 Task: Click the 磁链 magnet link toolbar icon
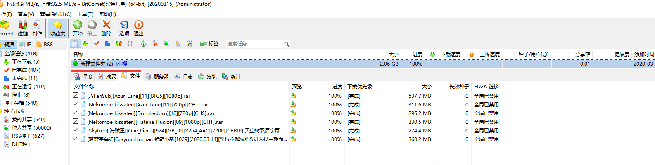[x=23, y=28]
